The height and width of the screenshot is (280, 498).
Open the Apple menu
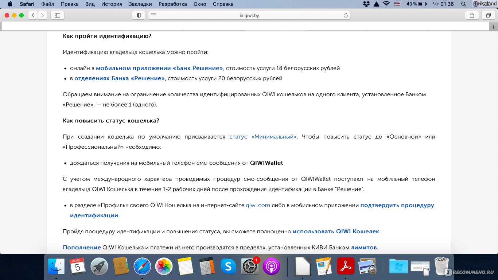10,4
